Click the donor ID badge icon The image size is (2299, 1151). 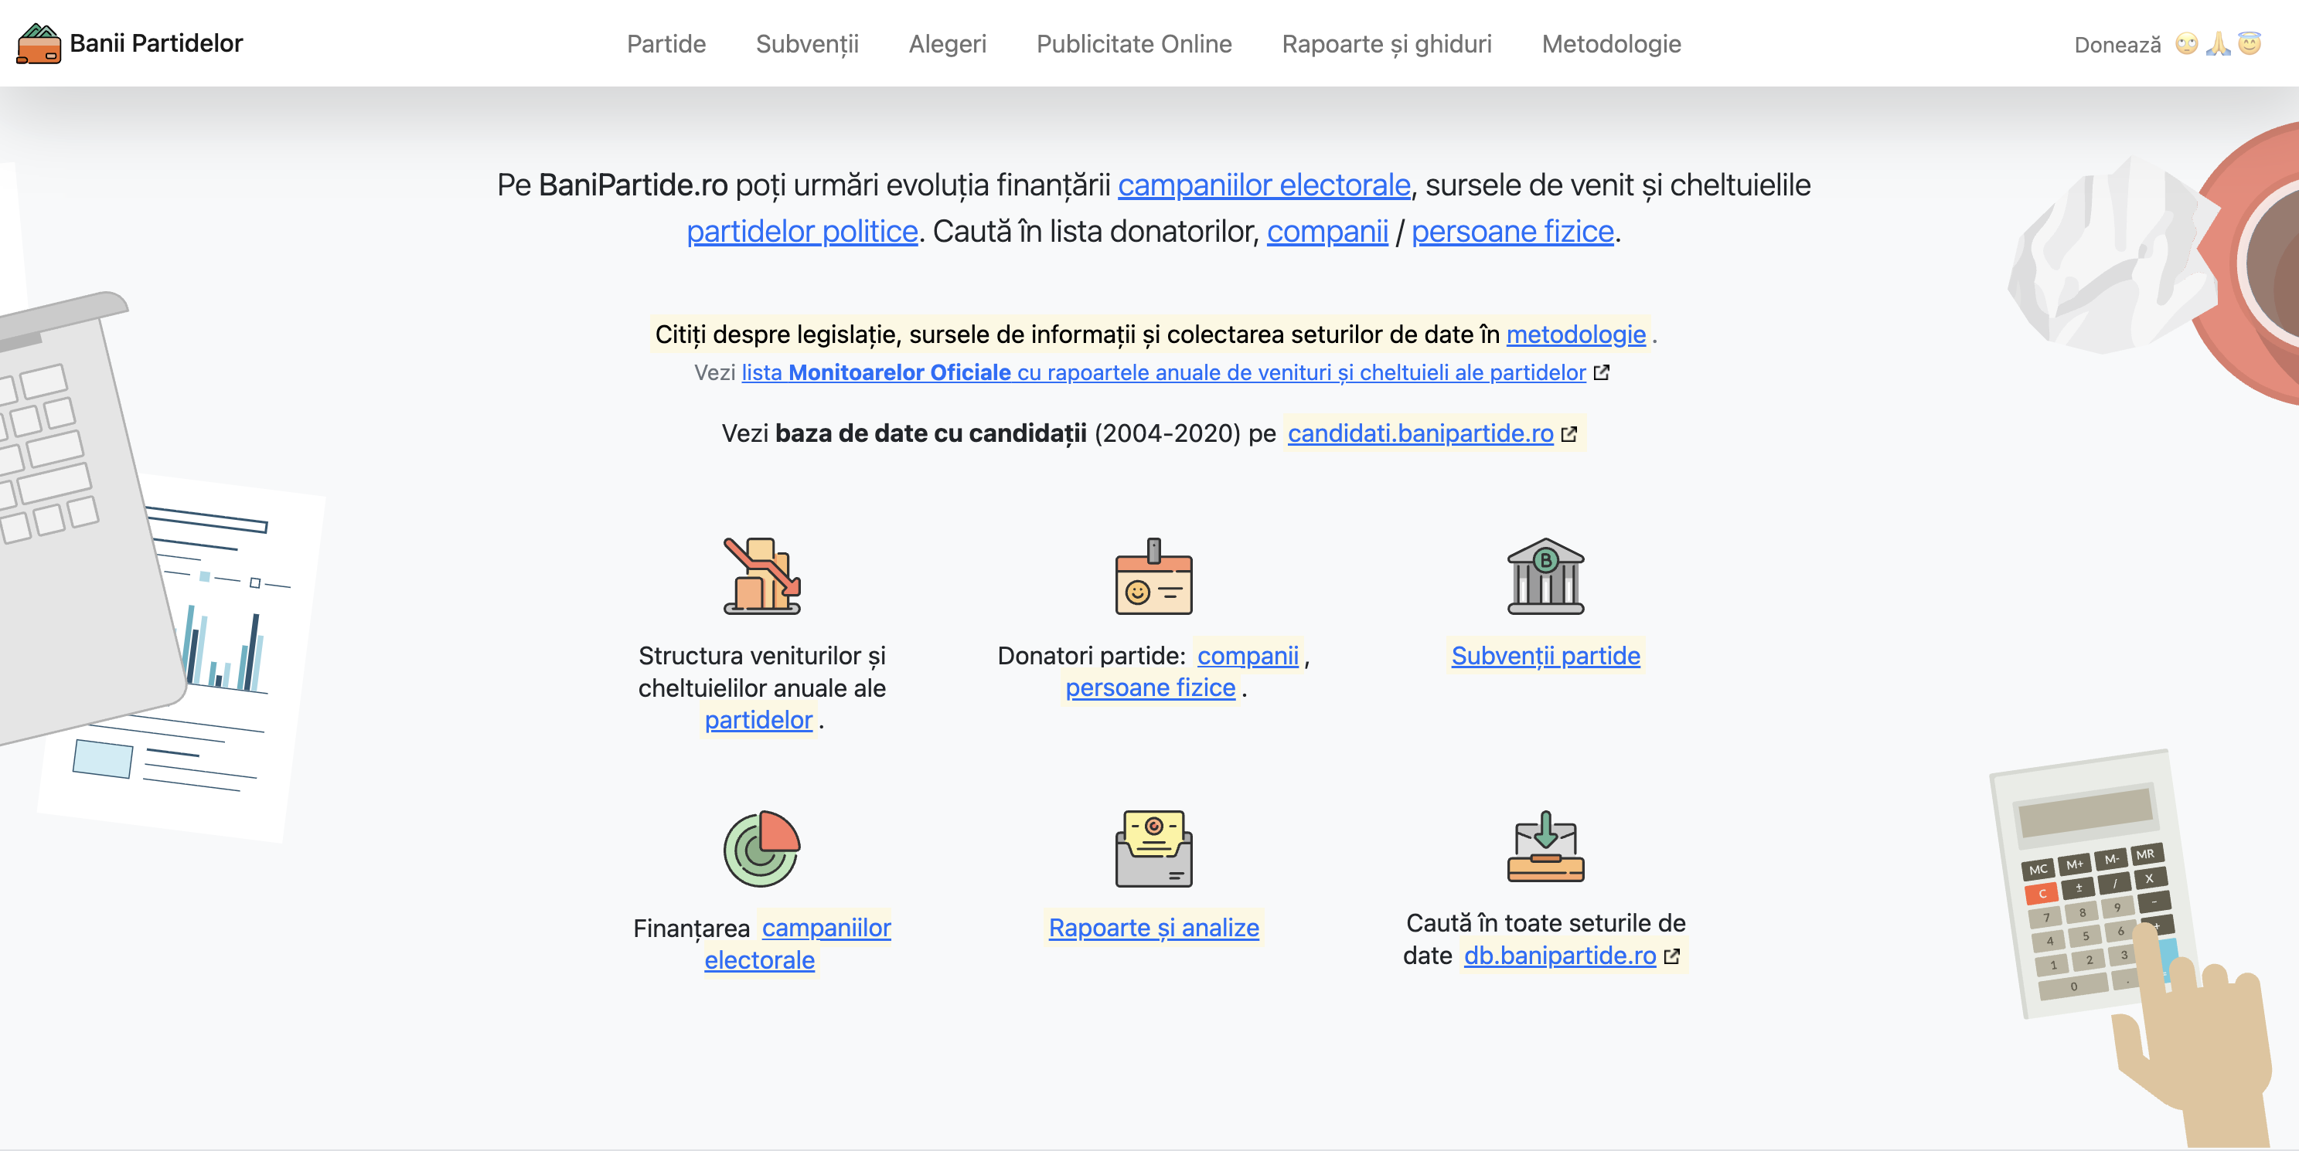(1153, 576)
